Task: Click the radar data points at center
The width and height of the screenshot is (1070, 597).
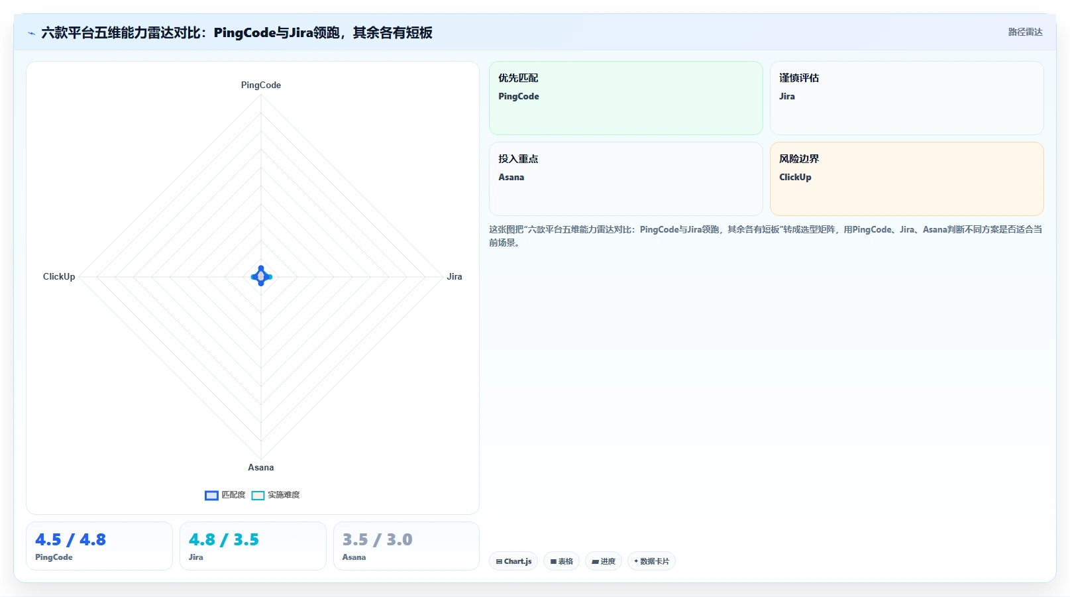Action: 261,276
